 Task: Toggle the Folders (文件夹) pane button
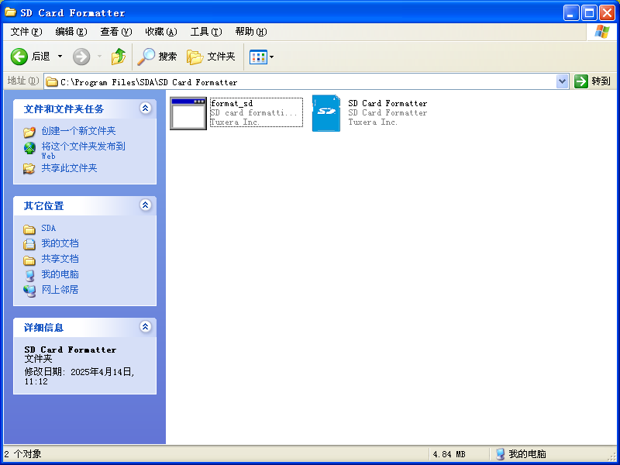pos(211,57)
